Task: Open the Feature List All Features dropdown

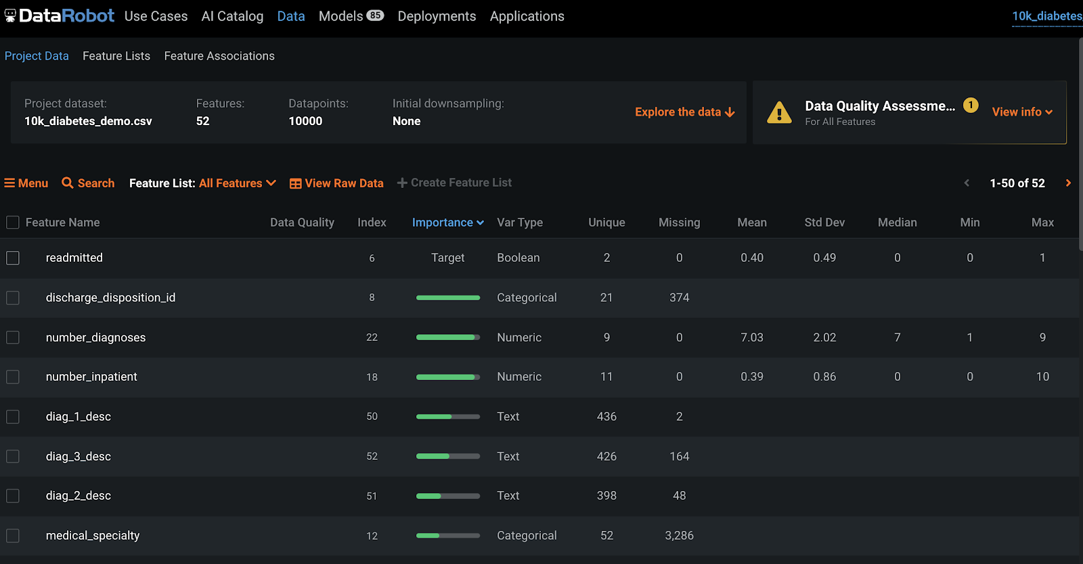Action: [237, 183]
